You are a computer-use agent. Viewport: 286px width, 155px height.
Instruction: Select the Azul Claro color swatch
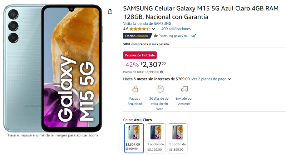[134, 138]
